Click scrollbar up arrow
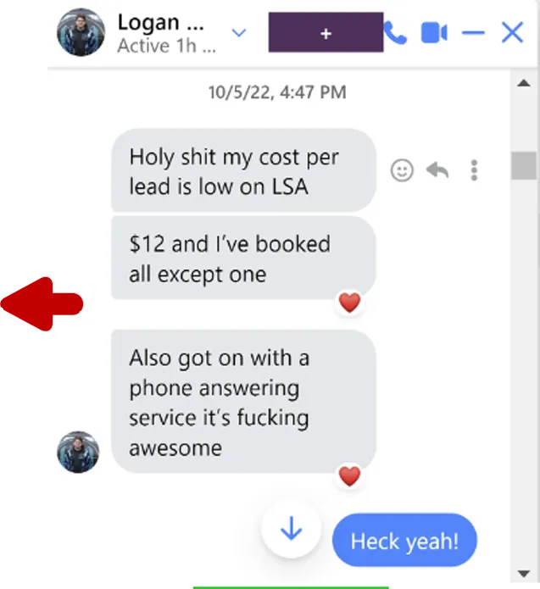This screenshot has width=540, height=589. 523,83
